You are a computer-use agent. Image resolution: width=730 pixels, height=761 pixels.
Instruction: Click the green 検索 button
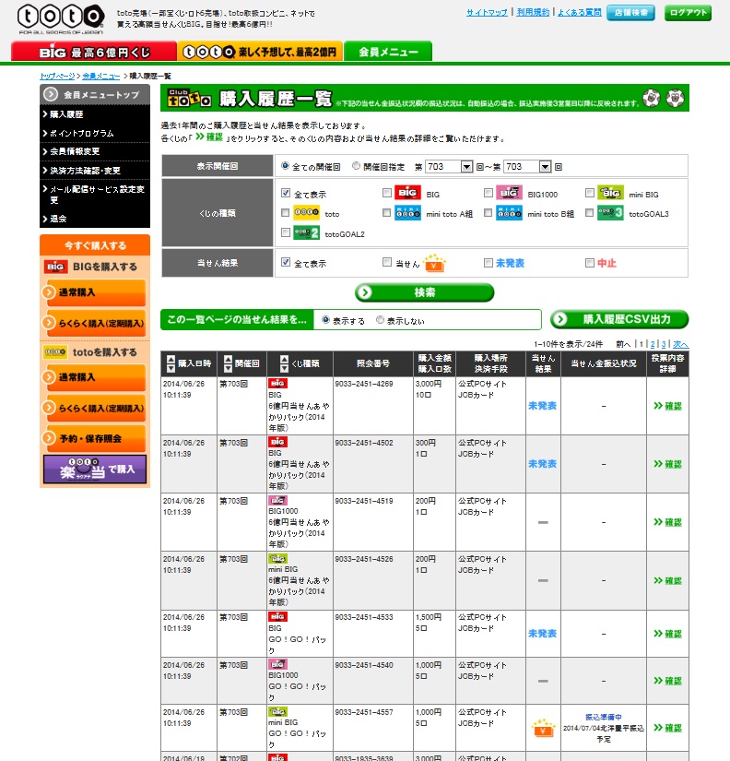[424, 292]
